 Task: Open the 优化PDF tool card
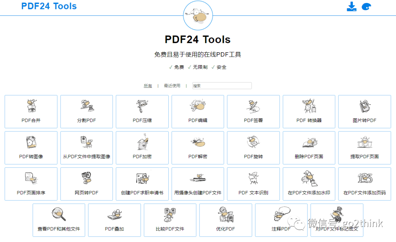(225, 220)
